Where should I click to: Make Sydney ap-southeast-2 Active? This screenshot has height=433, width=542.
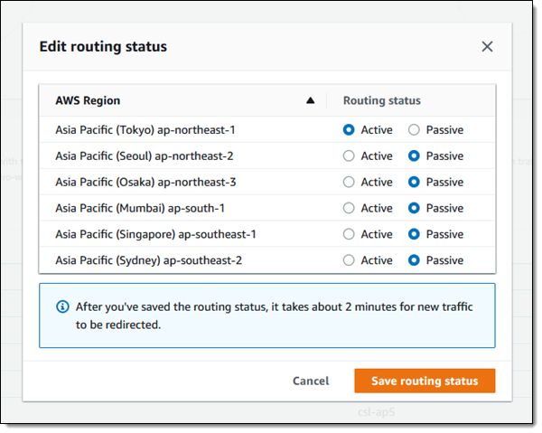(349, 261)
